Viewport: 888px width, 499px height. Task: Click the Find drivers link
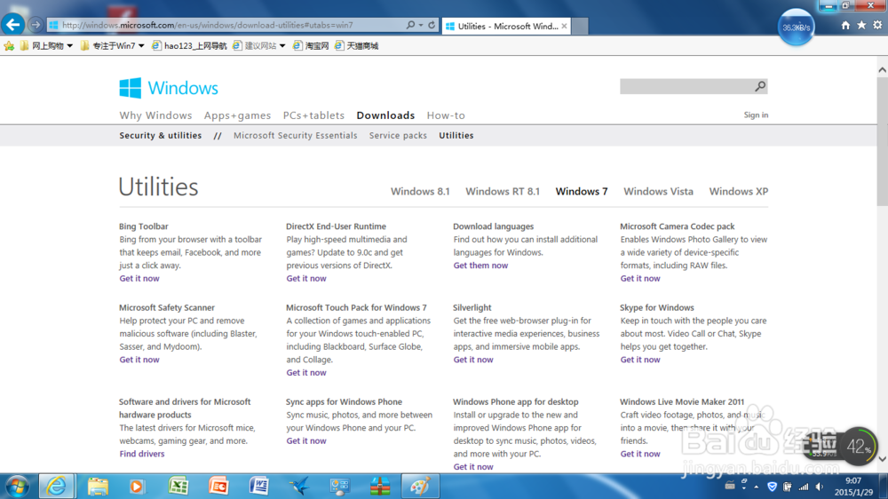pos(141,454)
